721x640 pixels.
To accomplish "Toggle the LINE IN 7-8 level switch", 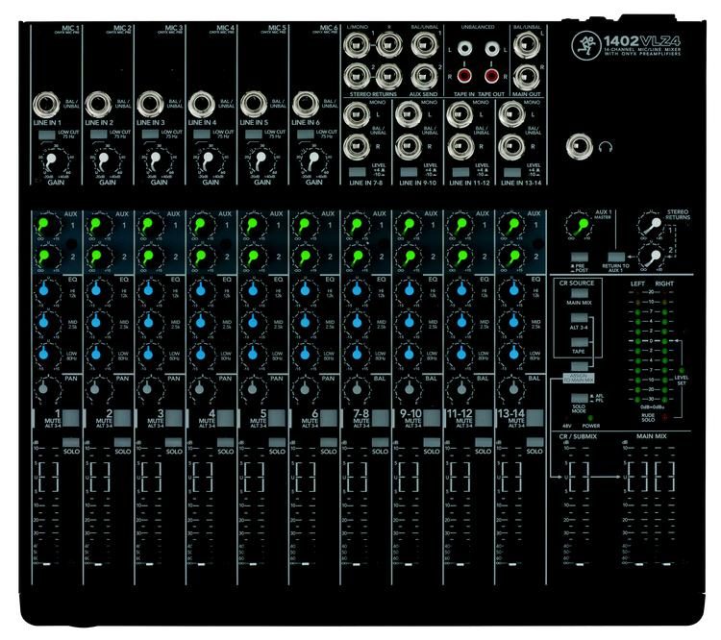I will point(358,172).
